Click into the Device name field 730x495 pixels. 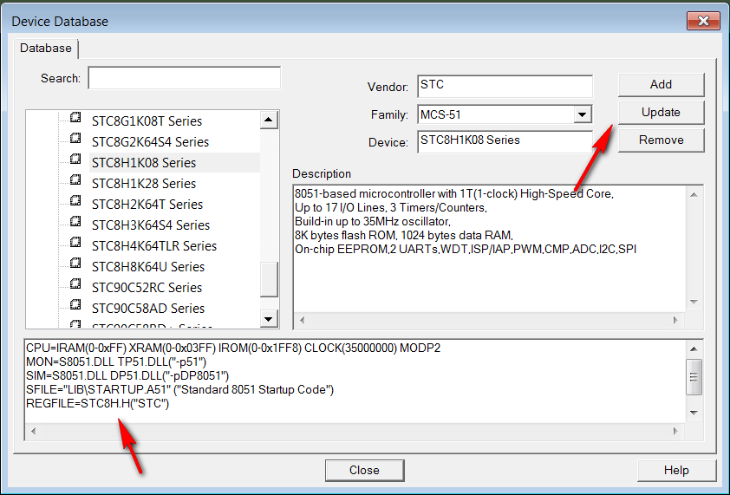click(x=505, y=141)
